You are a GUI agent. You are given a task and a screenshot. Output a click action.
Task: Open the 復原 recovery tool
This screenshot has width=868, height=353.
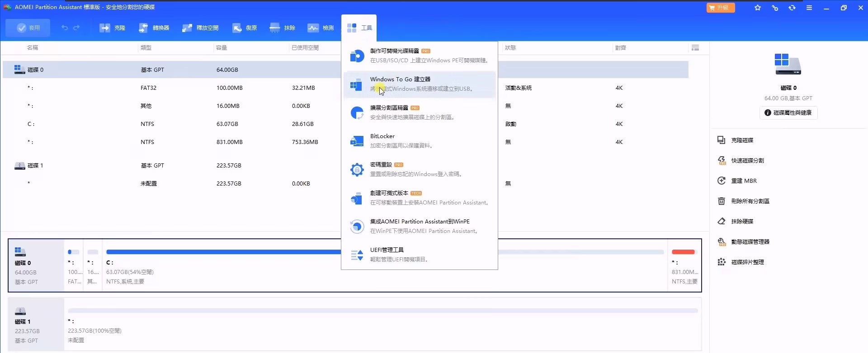[x=245, y=28]
